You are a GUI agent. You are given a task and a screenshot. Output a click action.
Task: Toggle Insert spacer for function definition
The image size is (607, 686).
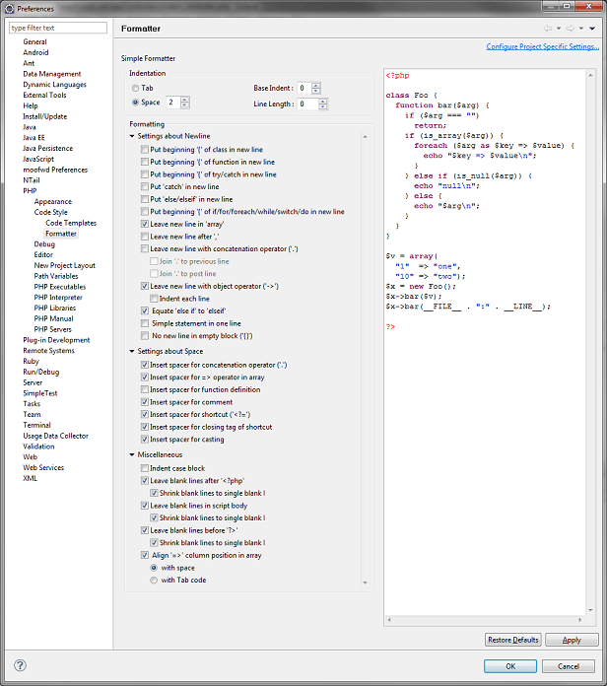coord(145,389)
